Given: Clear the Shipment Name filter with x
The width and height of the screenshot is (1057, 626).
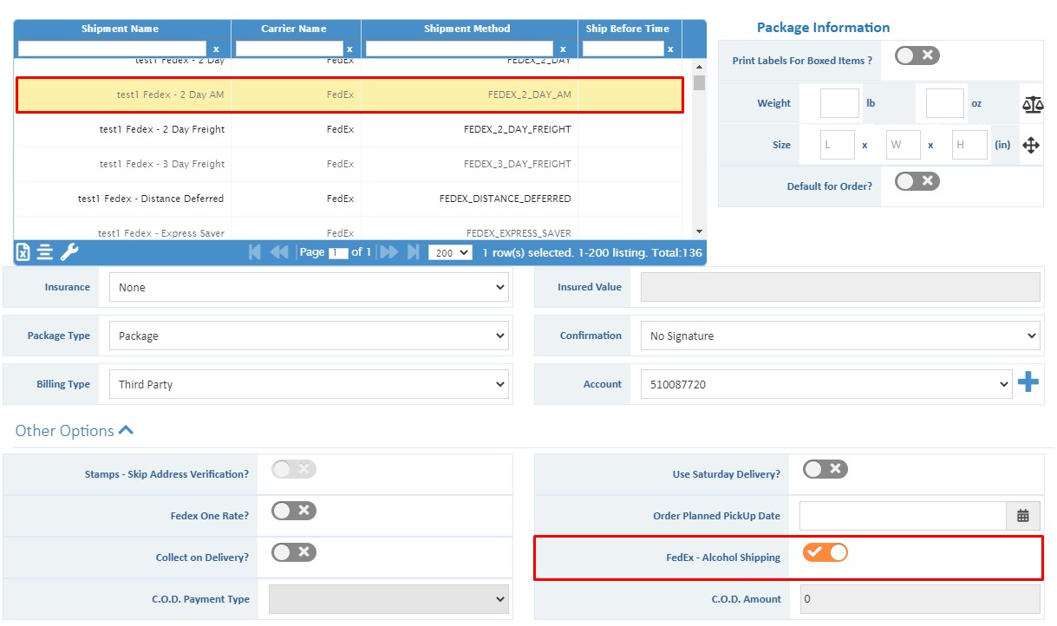Looking at the screenshot, I should click(216, 49).
